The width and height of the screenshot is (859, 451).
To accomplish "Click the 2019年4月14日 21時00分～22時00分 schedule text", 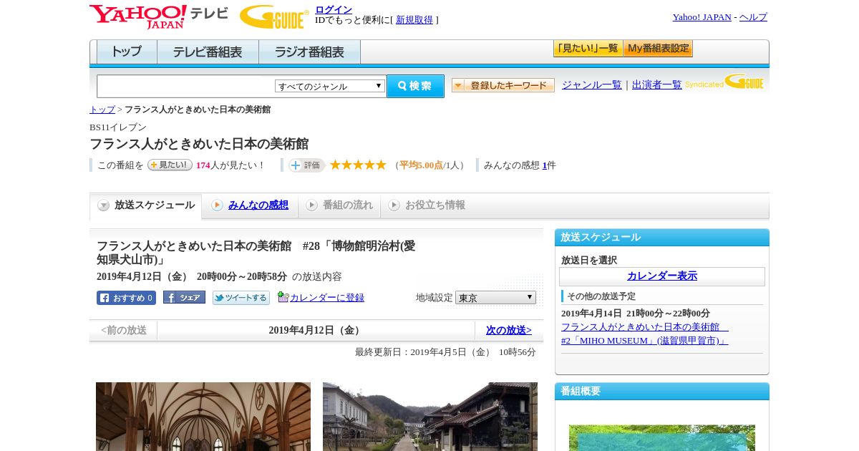I will (x=636, y=314).
